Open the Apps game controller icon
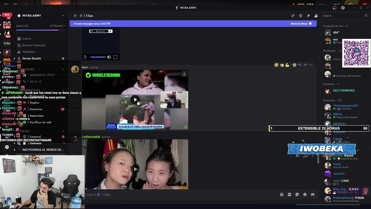This screenshot has width=371, height=209. pyautogui.click(x=312, y=194)
